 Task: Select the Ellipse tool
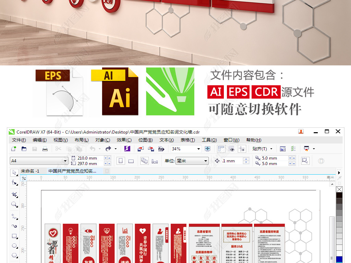(14, 246)
